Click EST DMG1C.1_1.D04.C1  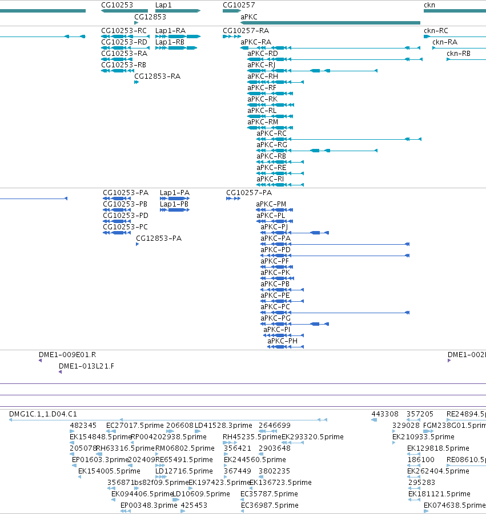168,420
